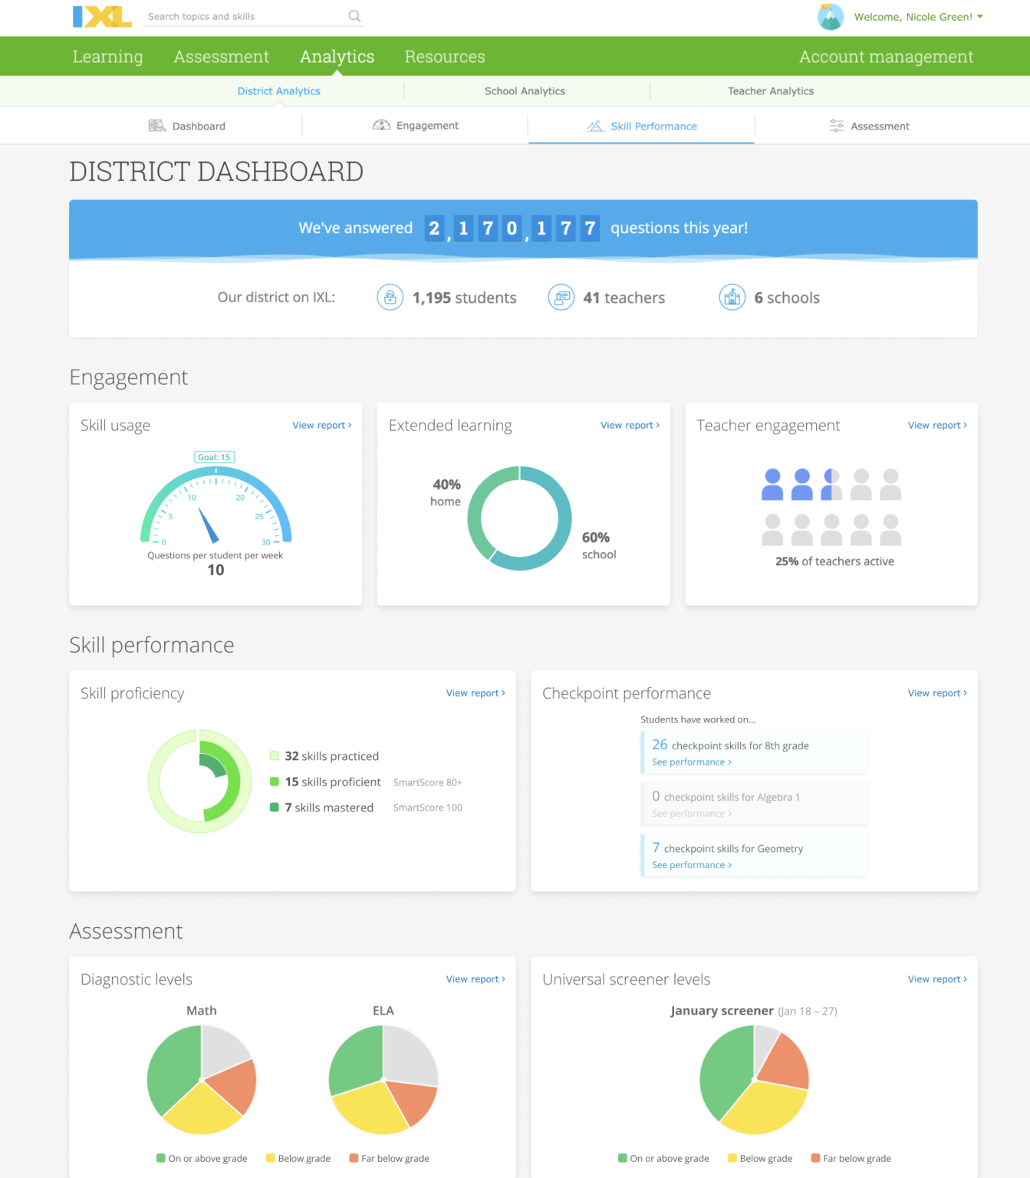Click the Skill Performance chart icon
The image size is (1030, 1178).
(x=595, y=126)
